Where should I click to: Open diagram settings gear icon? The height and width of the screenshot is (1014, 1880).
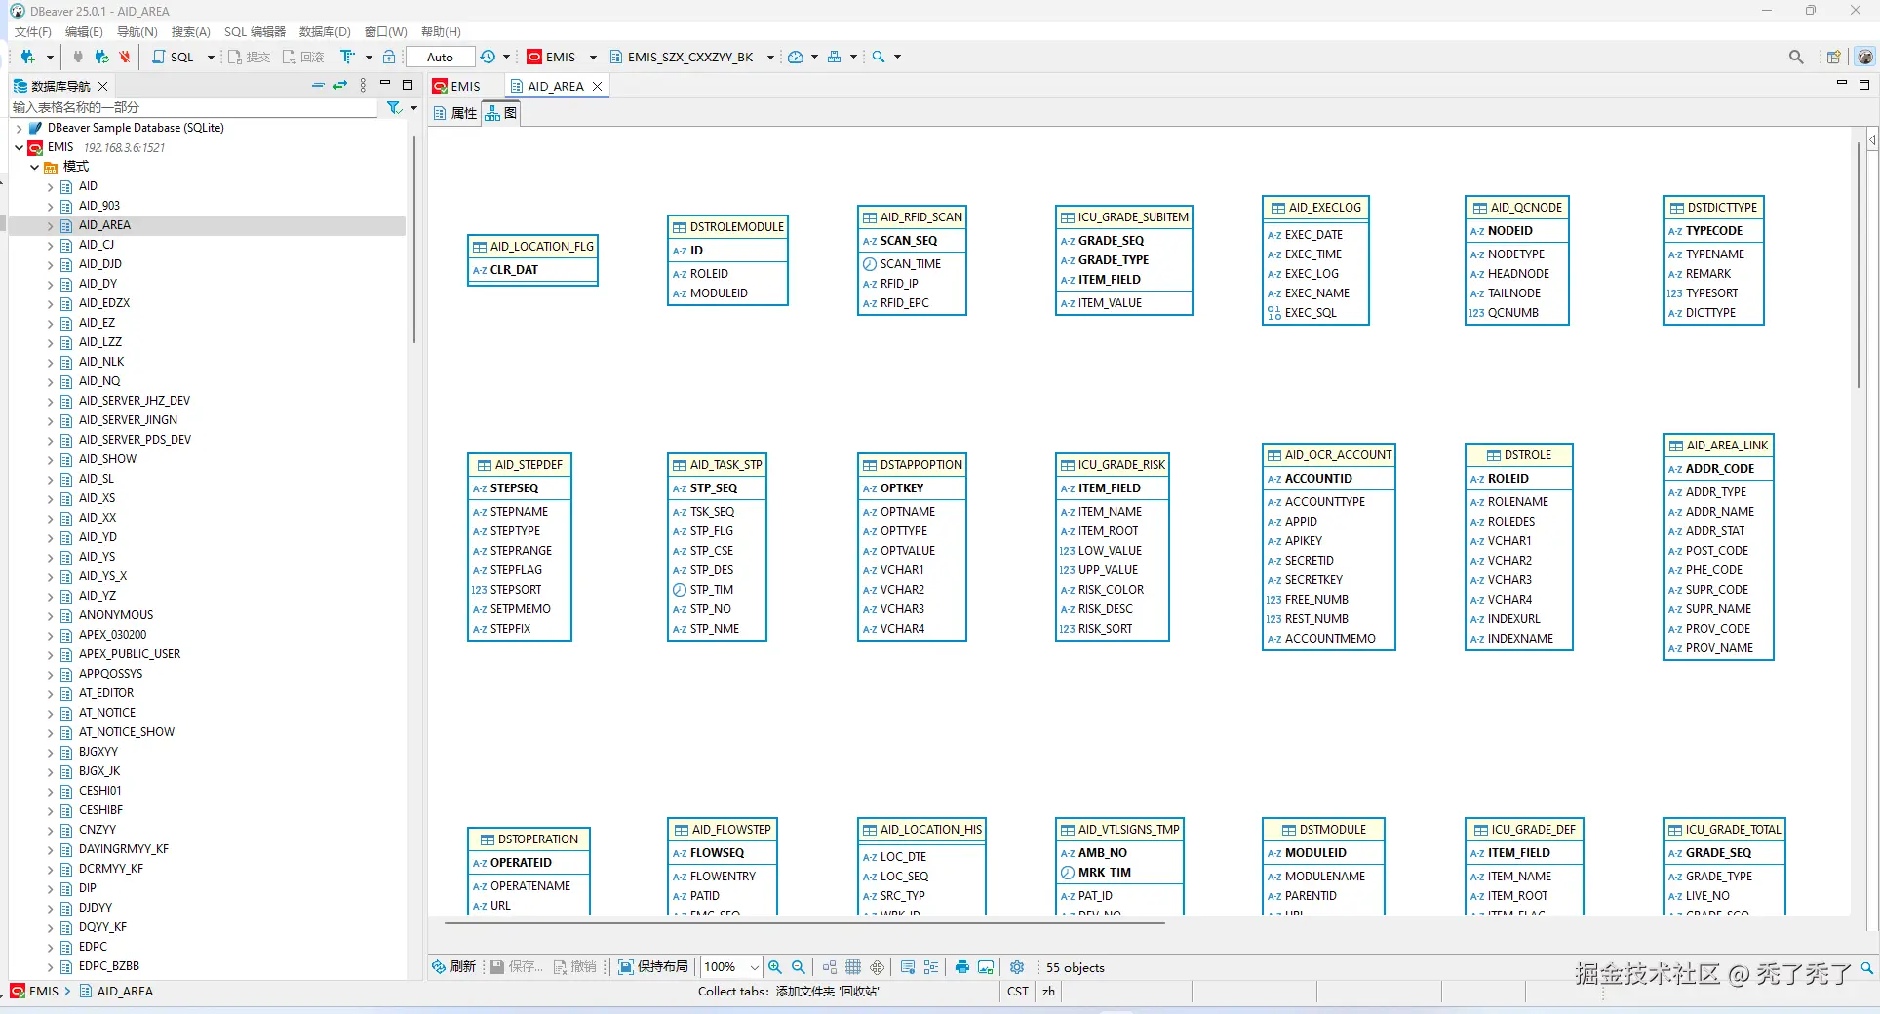tap(1017, 967)
